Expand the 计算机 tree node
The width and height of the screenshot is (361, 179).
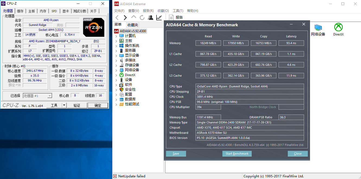coord(116,36)
